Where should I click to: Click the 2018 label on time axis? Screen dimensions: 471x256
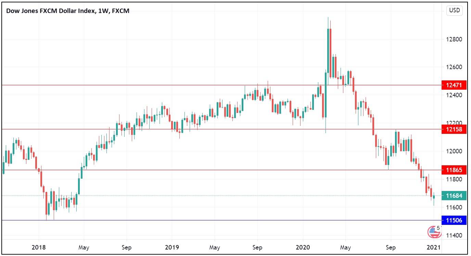click(39, 247)
